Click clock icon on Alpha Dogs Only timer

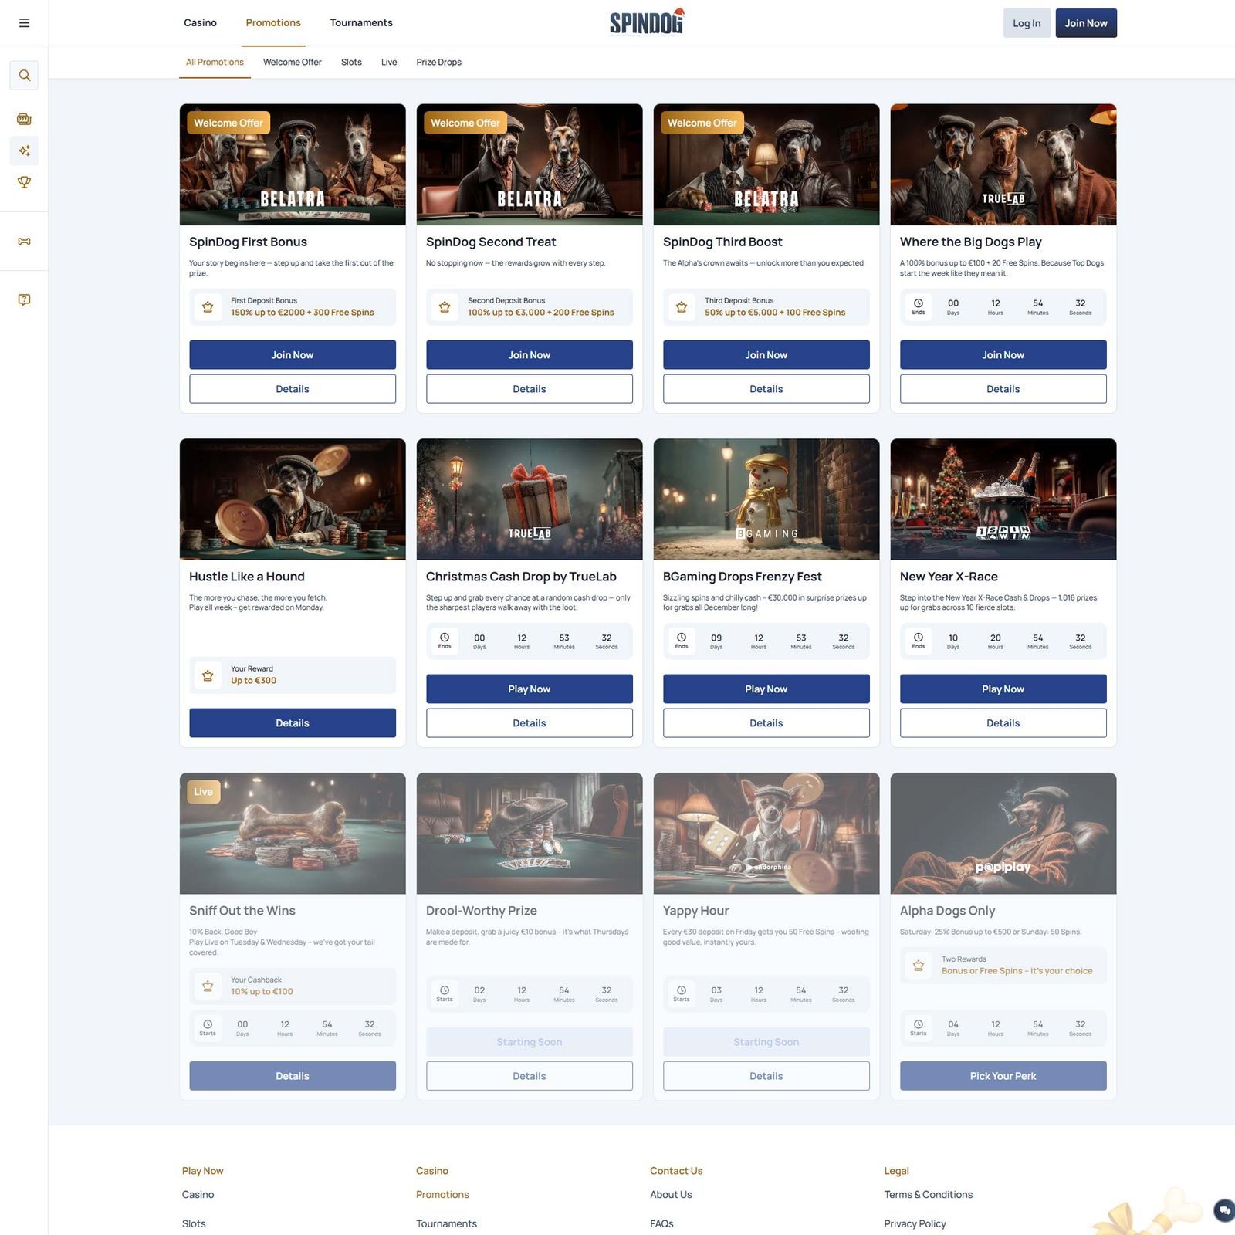click(919, 1024)
